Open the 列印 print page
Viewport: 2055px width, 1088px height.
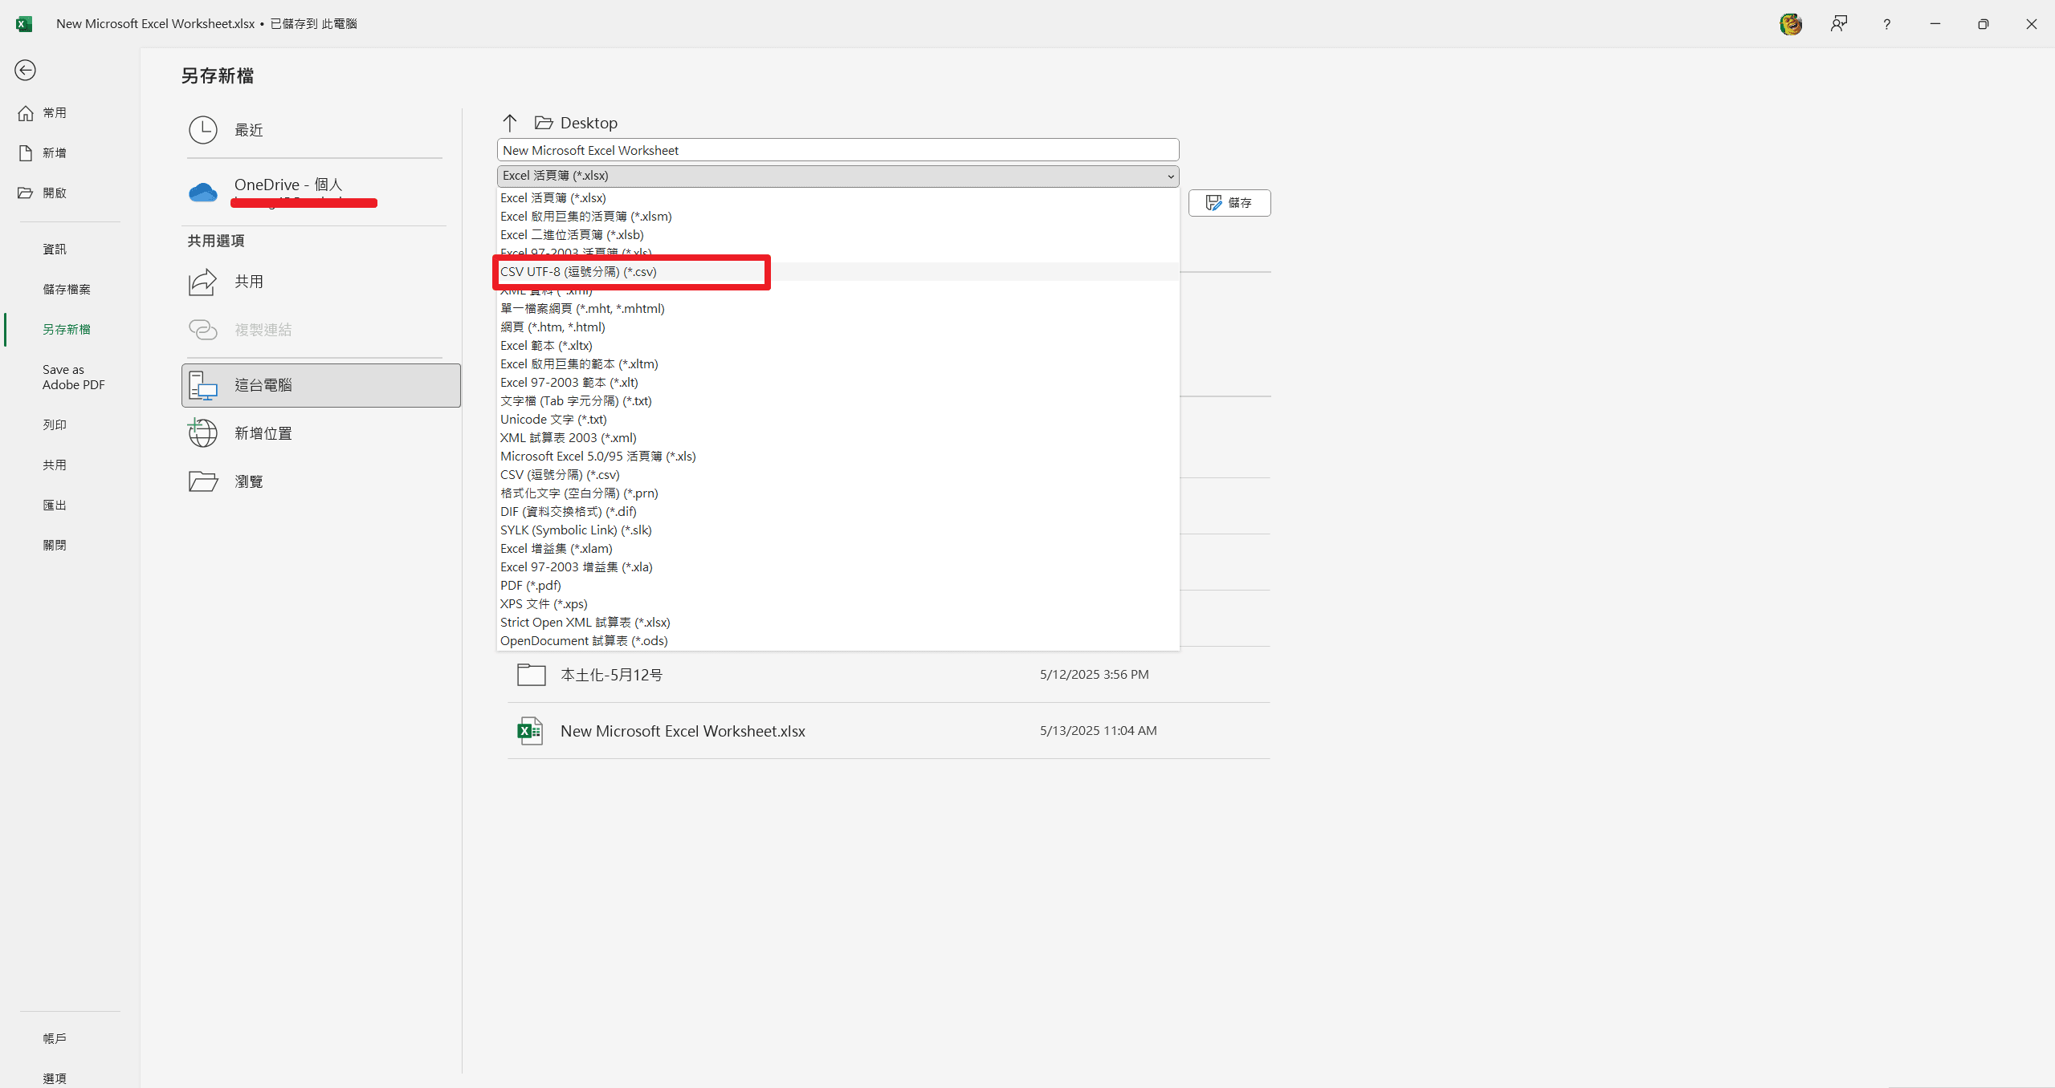[x=55, y=425]
